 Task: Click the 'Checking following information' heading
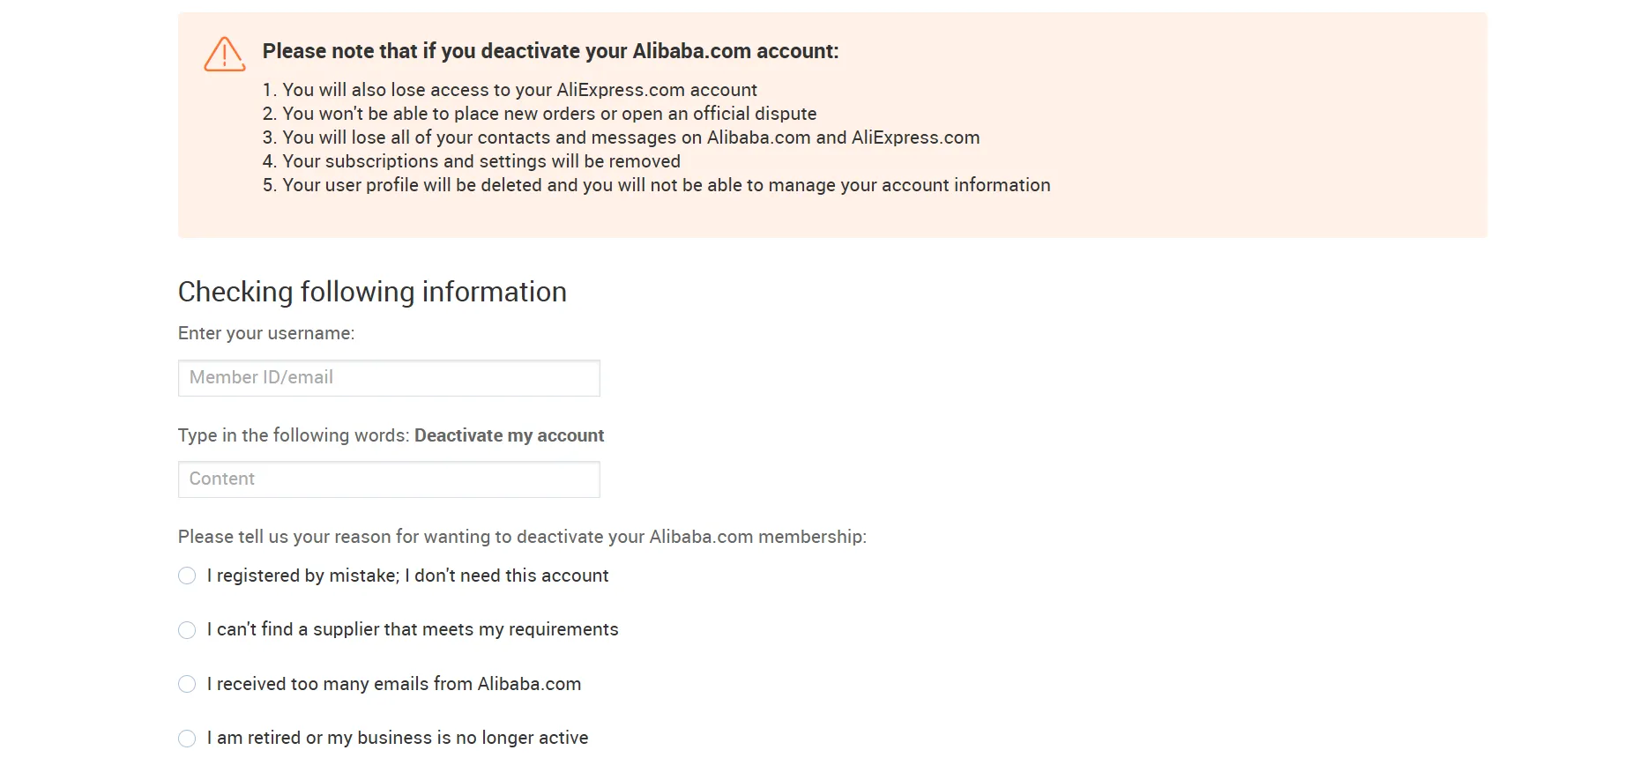372,292
